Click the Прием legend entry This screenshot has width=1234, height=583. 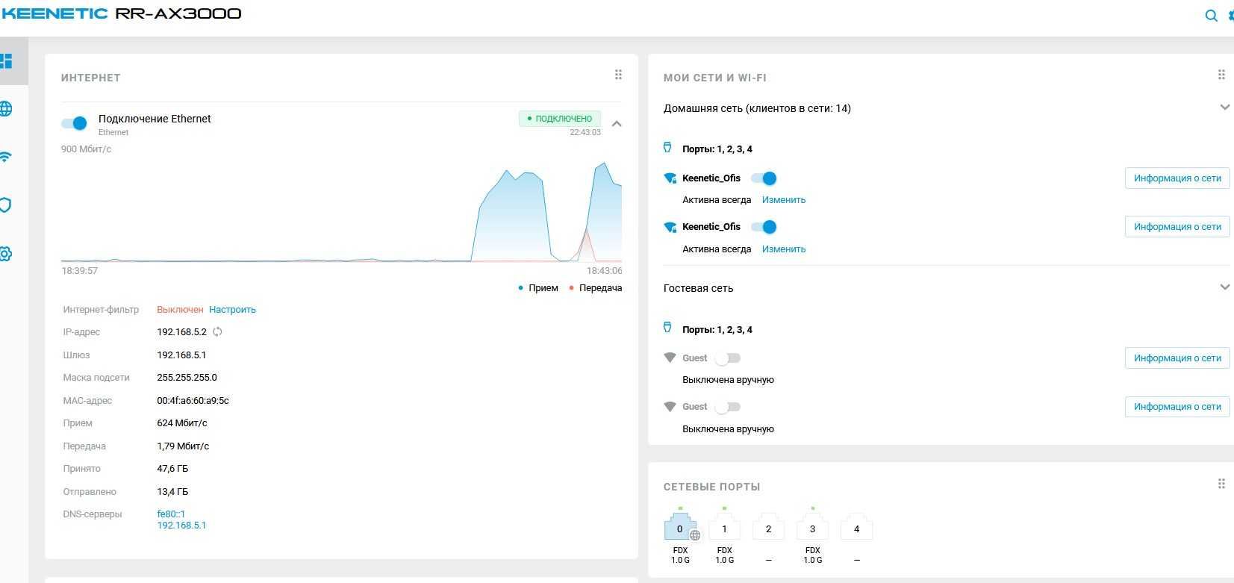pos(538,288)
